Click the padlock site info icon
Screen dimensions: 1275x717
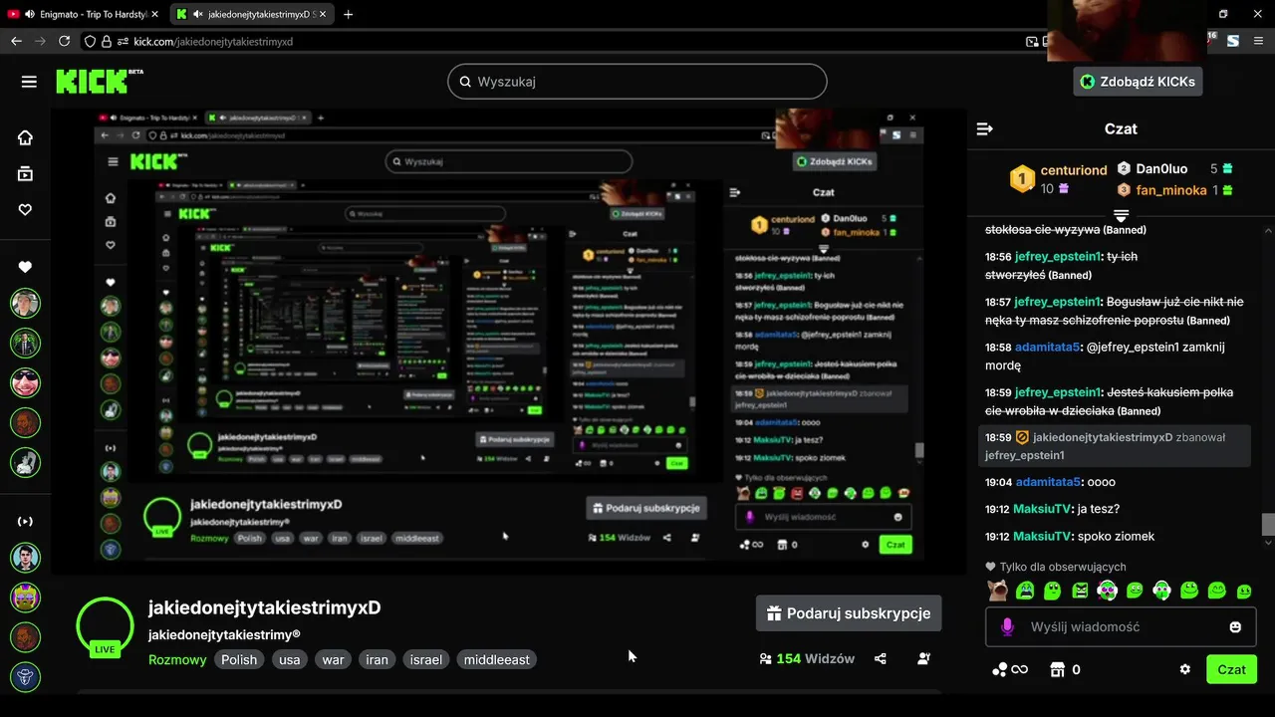click(x=107, y=41)
